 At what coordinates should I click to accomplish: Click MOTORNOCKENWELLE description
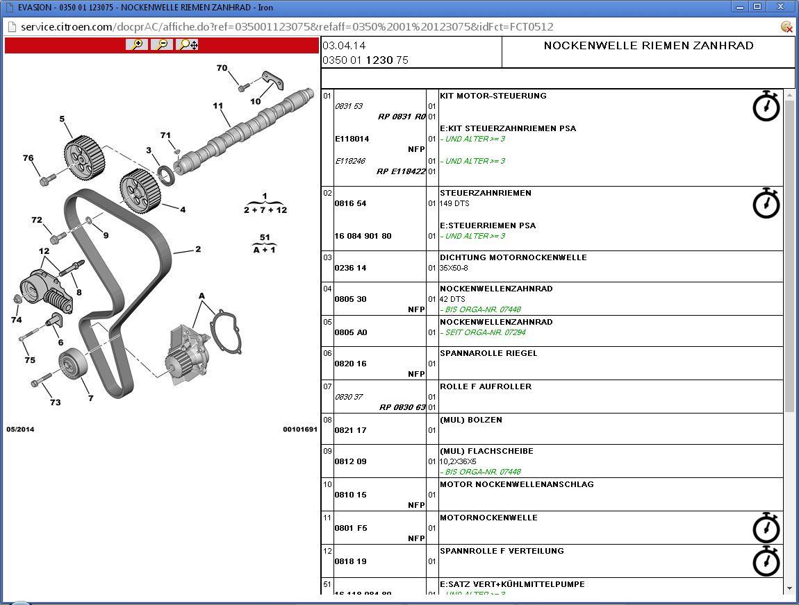[488, 518]
